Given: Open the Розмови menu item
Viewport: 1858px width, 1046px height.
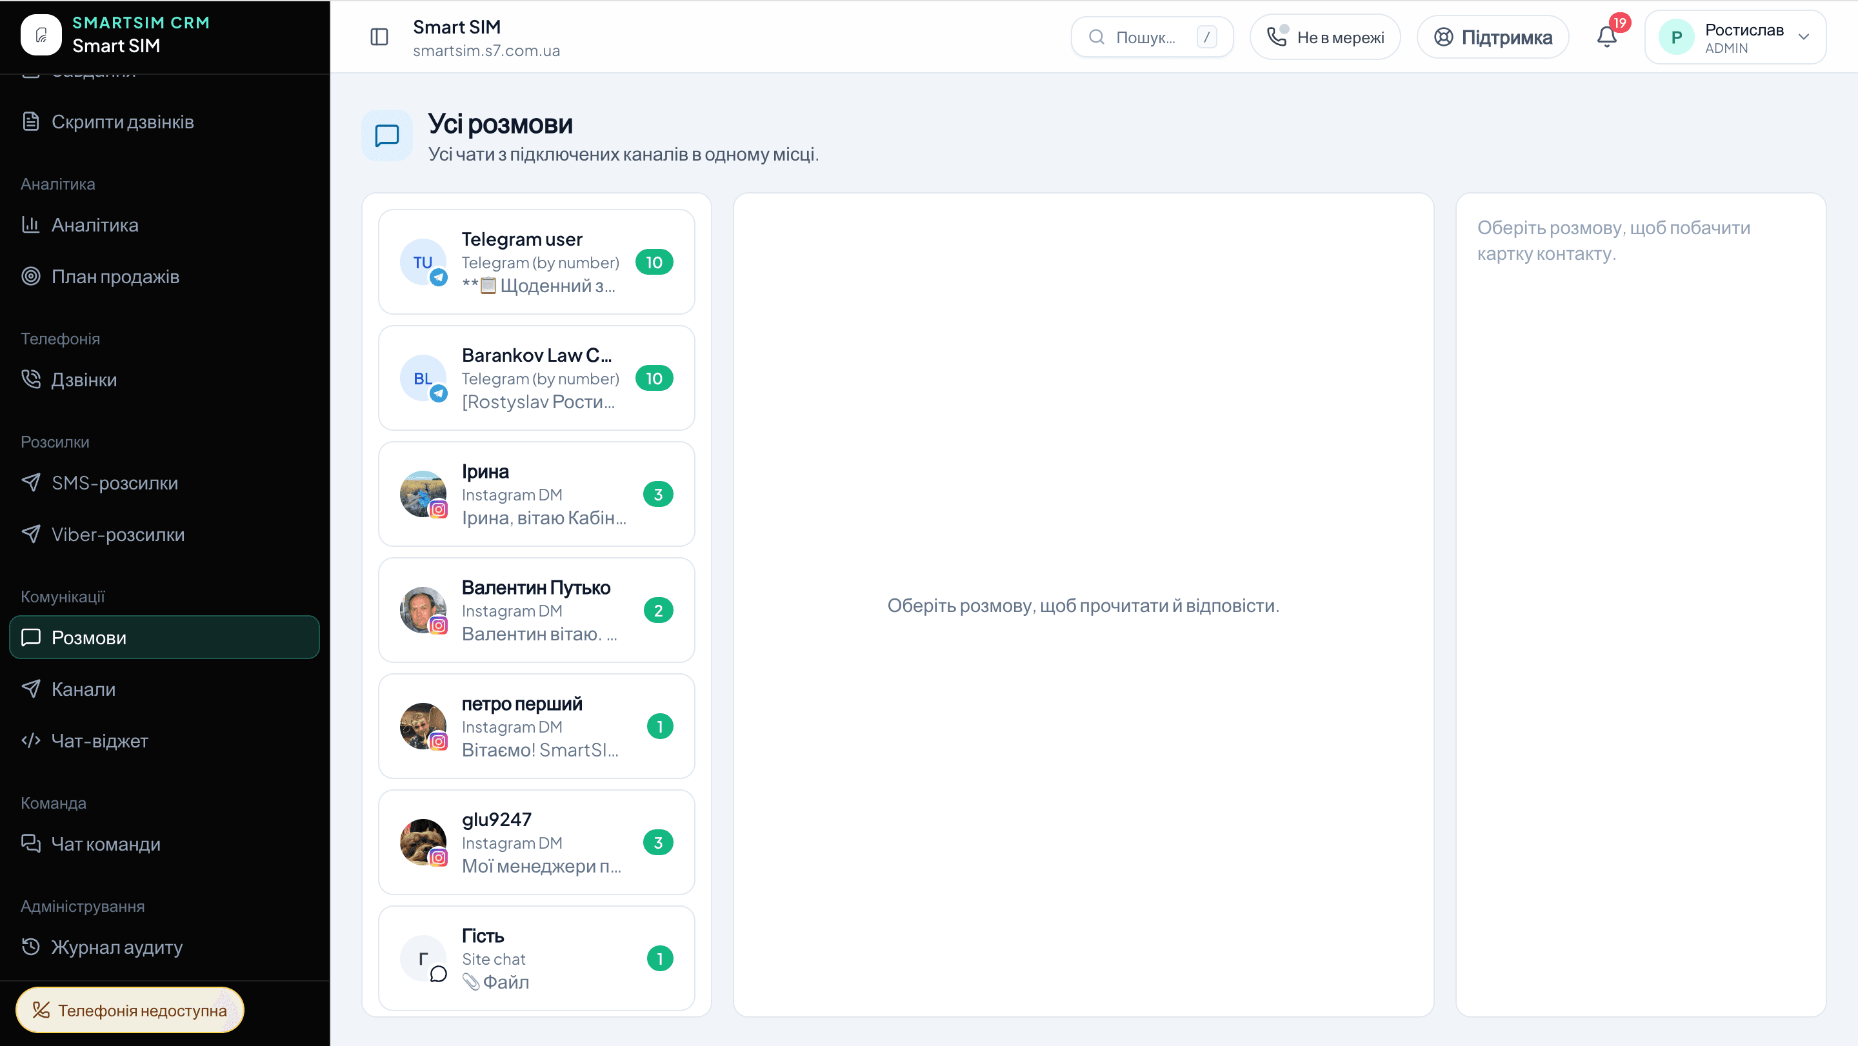Looking at the screenshot, I should coord(165,637).
